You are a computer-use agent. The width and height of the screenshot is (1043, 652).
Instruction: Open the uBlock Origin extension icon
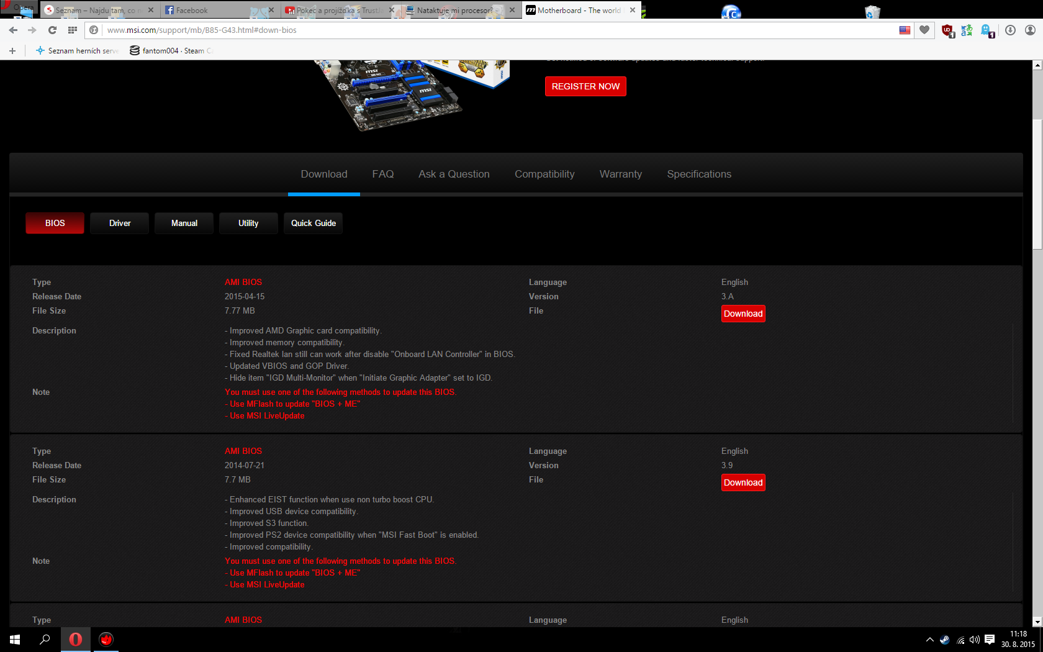(x=948, y=30)
